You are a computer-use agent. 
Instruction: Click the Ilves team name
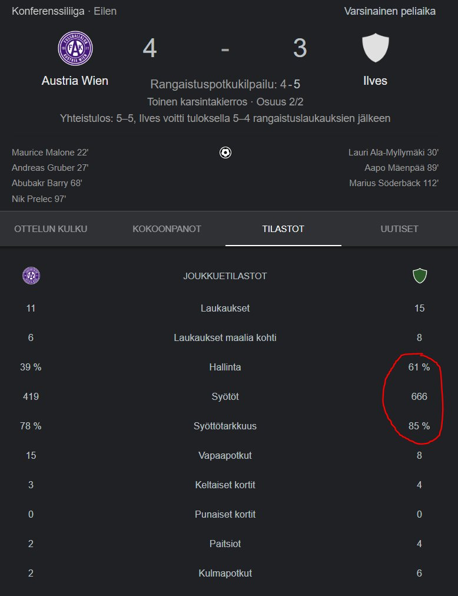click(x=375, y=81)
